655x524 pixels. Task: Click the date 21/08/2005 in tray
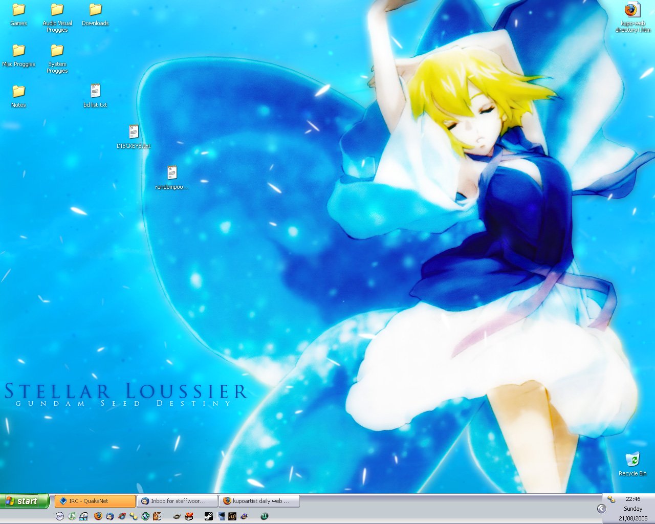tap(633, 518)
